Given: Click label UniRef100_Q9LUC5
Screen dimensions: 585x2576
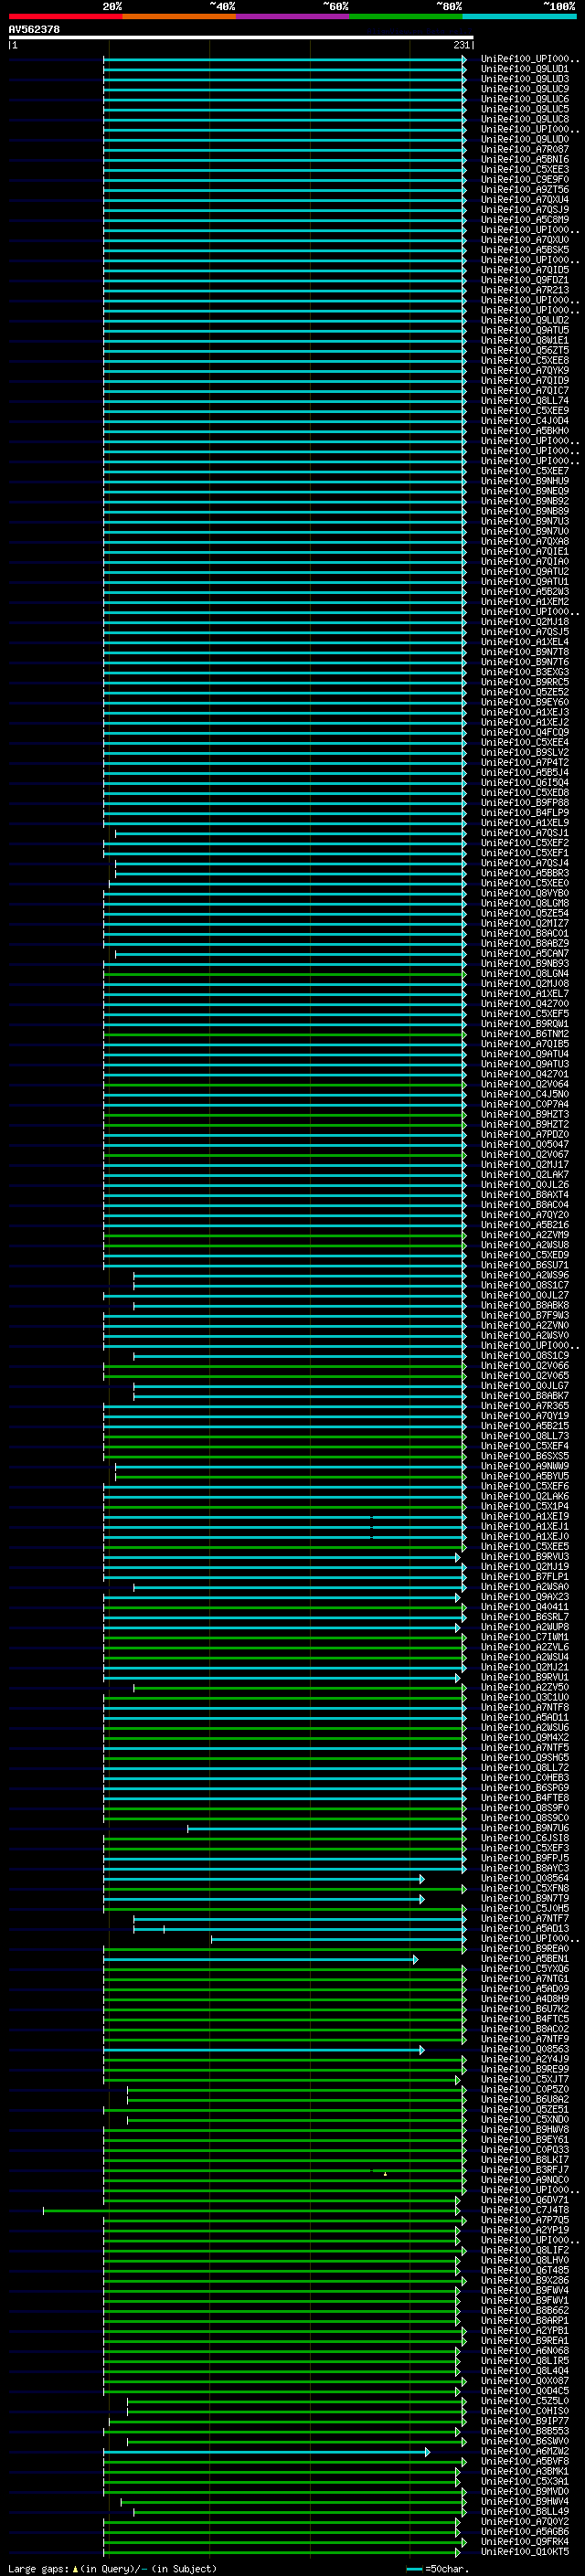Looking at the screenshot, I should 525,110.
